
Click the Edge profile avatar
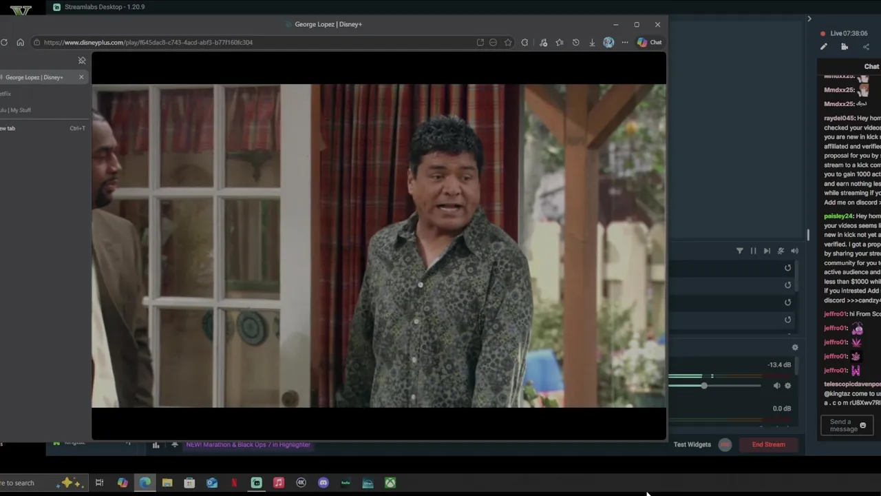[608, 43]
